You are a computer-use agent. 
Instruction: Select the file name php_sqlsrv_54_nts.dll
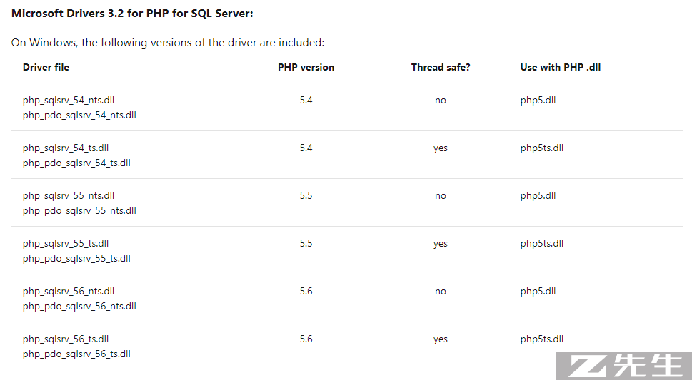69,101
